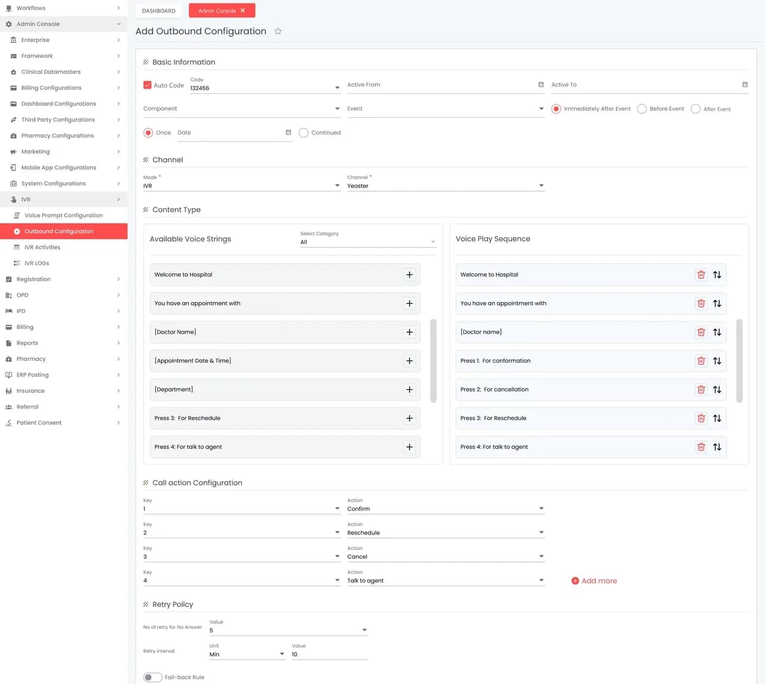Open the Active To calendar picker

pos(745,85)
